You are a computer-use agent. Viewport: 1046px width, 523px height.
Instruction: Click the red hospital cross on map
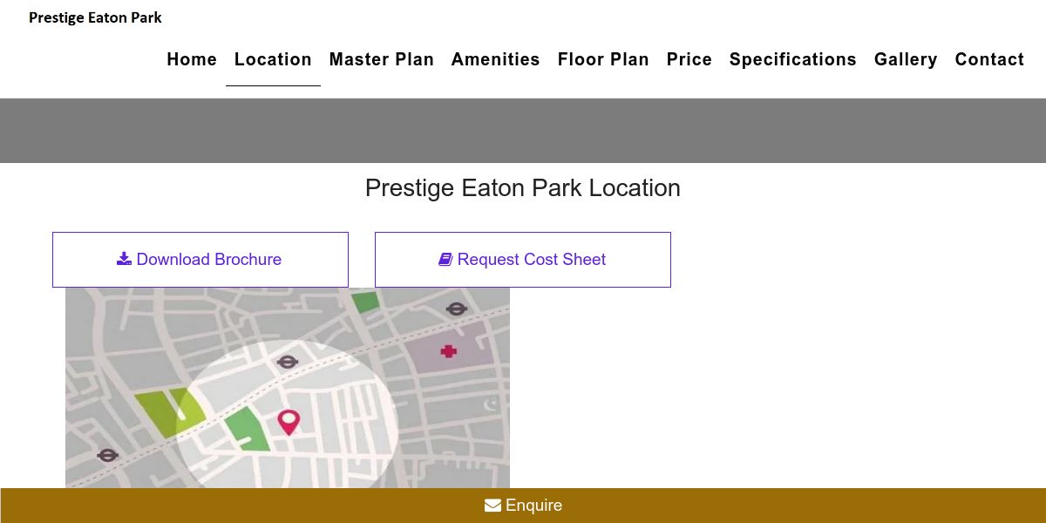click(449, 351)
